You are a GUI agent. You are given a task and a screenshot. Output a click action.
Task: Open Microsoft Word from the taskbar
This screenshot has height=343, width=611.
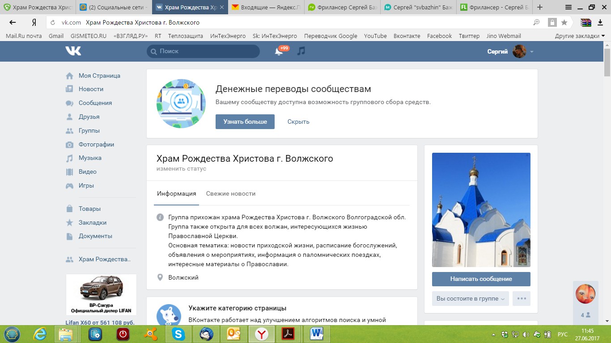pos(317,334)
